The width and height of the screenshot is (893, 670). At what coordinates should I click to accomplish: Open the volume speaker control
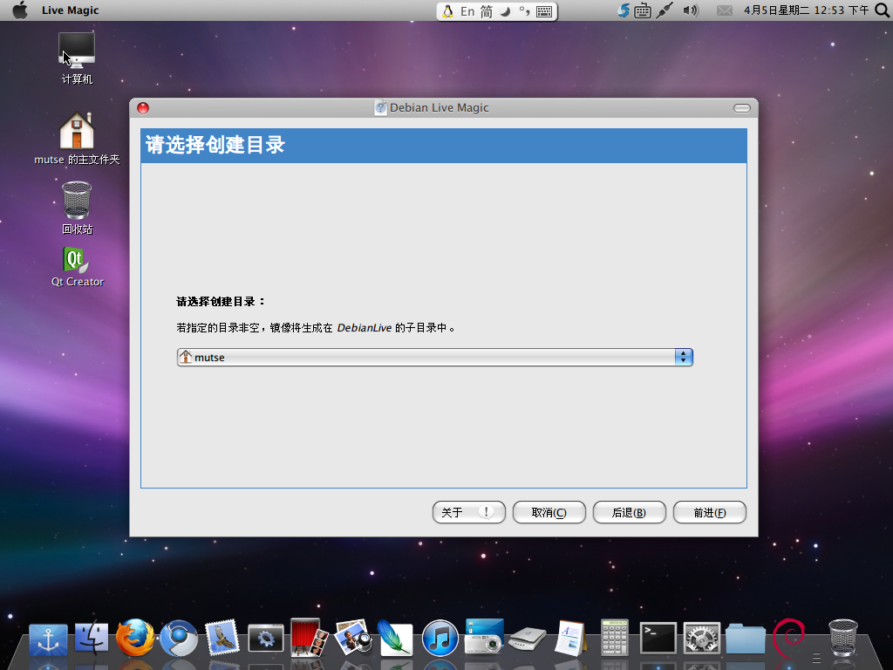(691, 10)
